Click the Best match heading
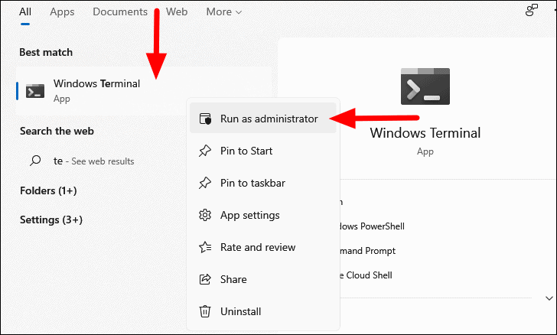The width and height of the screenshot is (557, 335). pyautogui.click(x=46, y=52)
